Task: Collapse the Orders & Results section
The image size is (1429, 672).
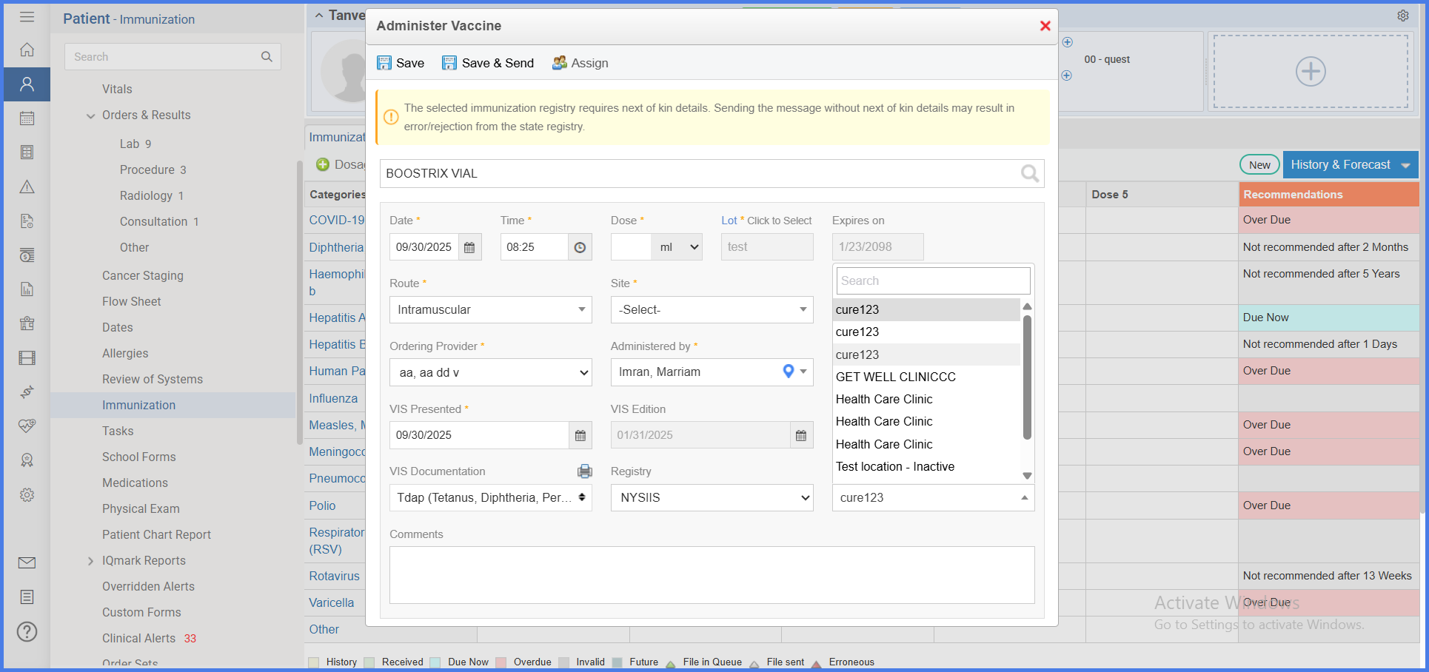Action: pyautogui.click(x=90, y=115)
